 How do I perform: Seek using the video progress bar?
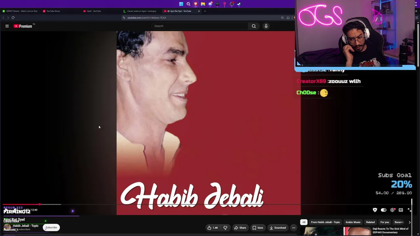coord(207,205)
